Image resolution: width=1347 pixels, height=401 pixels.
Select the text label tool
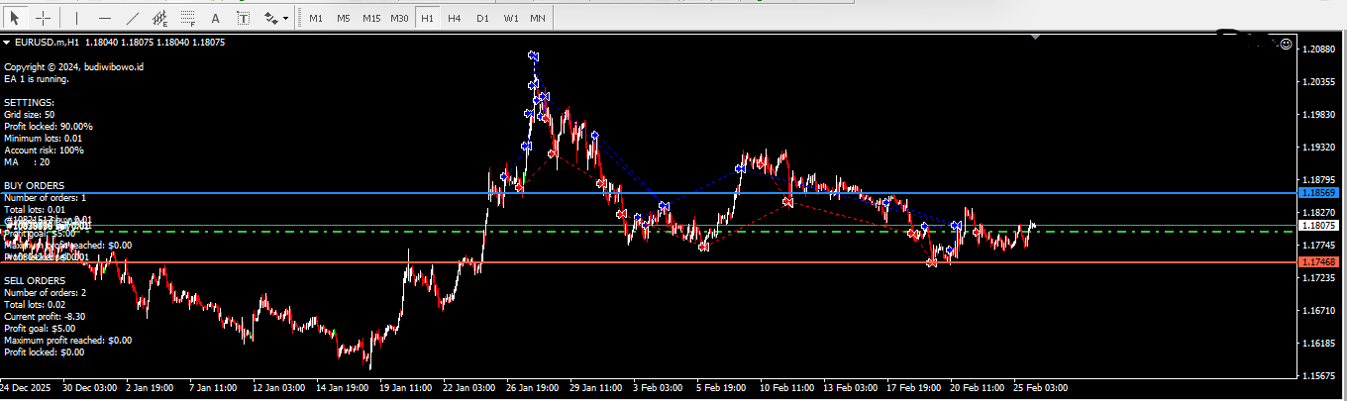pyautogui.click(x=244, y=18)
